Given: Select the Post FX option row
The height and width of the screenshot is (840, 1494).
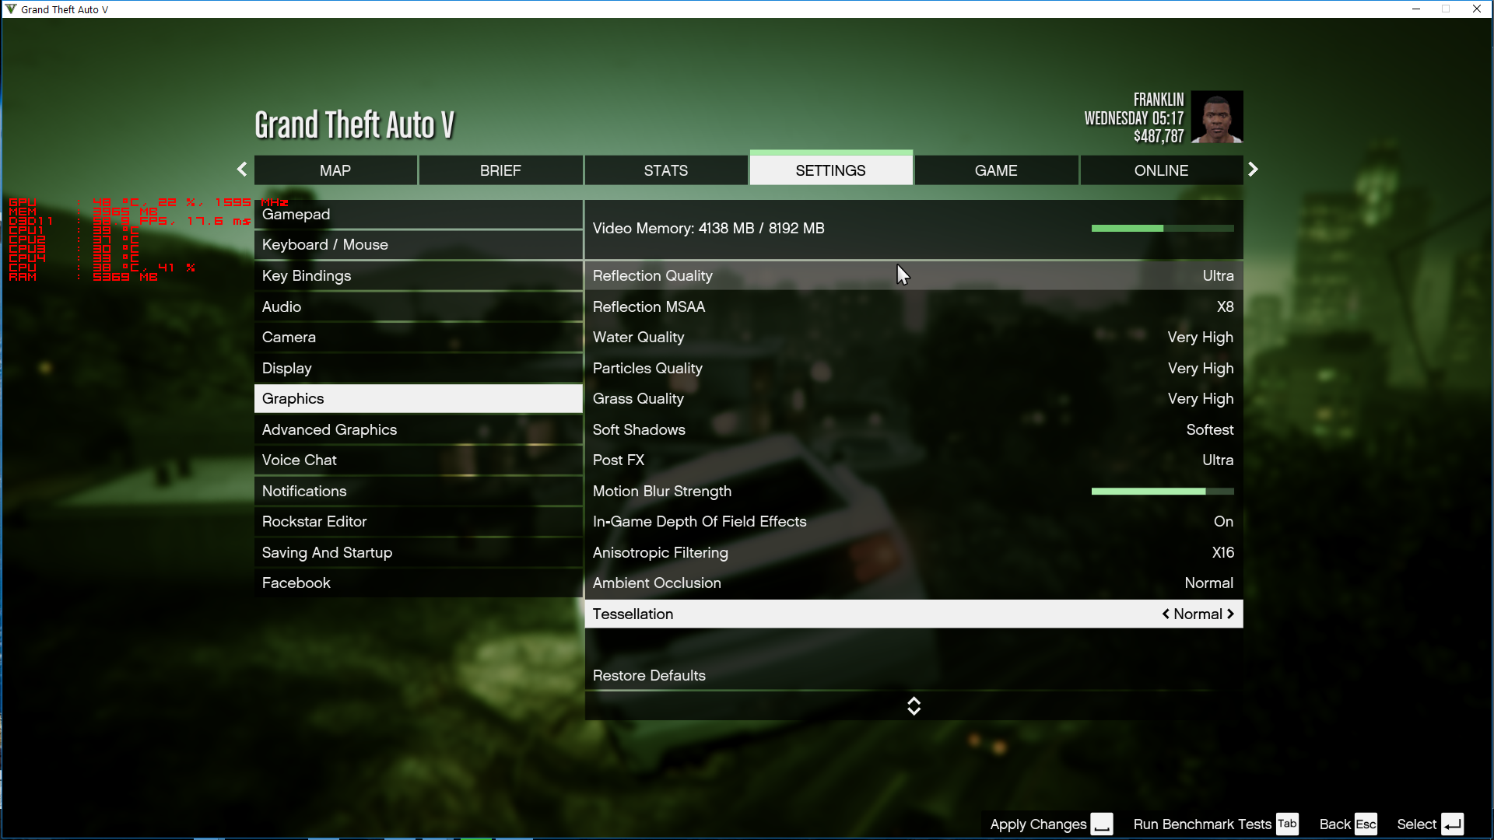Looking at the screenshot, I should tap(914, 460).
